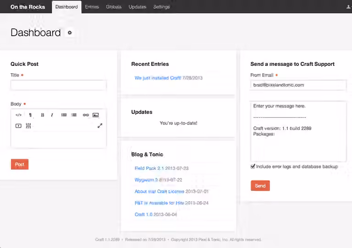Insert a link in the Body editor

coord(86,115)
